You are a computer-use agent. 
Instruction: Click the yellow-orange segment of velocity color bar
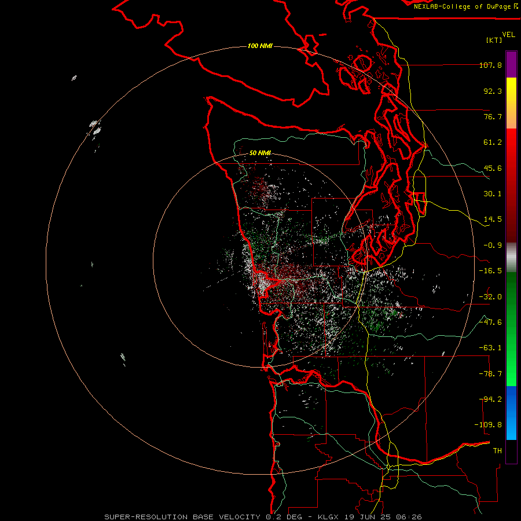[x=511, y=103]
